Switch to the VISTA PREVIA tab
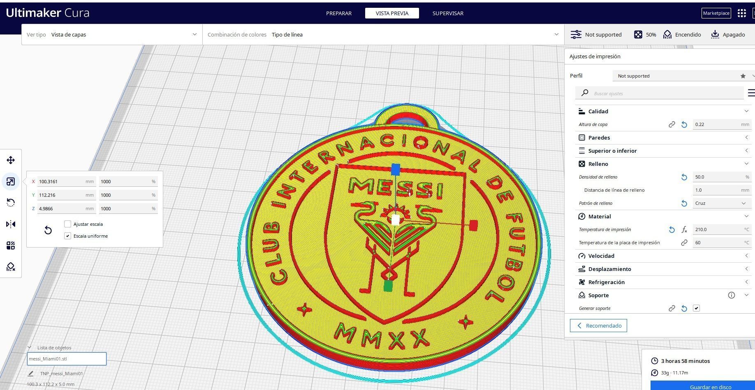This screenshot has height=390, width=755. pyautogui.click(x=392, y=13)
